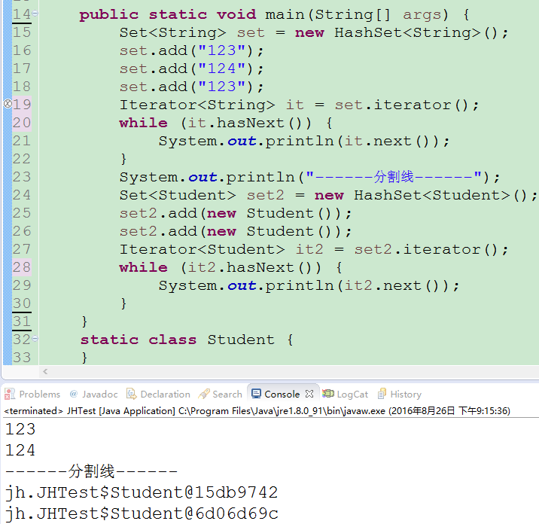Click console output line '124'

20,450
